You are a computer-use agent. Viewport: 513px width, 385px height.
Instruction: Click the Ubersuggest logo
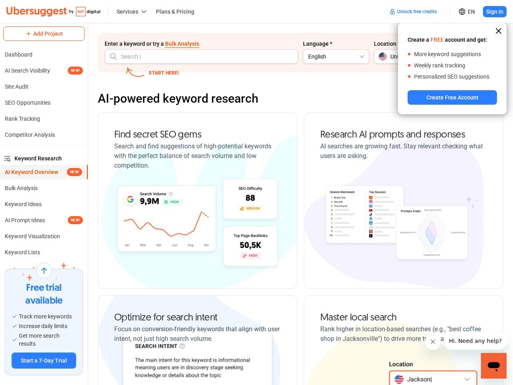36,11
